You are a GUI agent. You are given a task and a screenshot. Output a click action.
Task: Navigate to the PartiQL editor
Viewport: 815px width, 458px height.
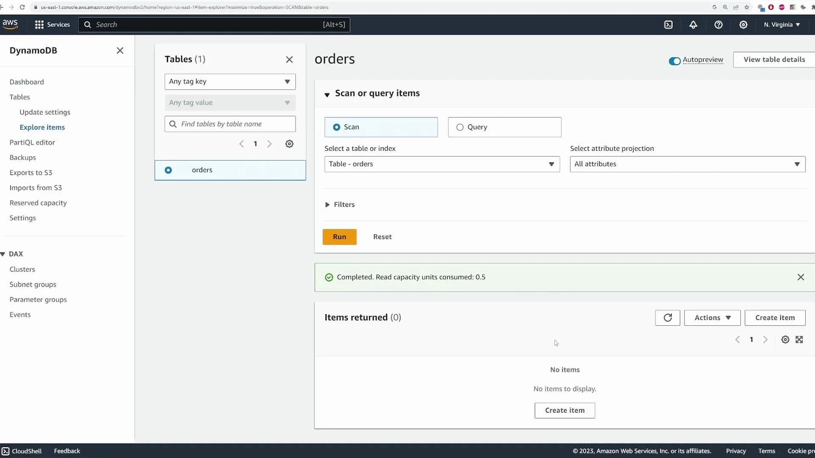tap(32, 142)
